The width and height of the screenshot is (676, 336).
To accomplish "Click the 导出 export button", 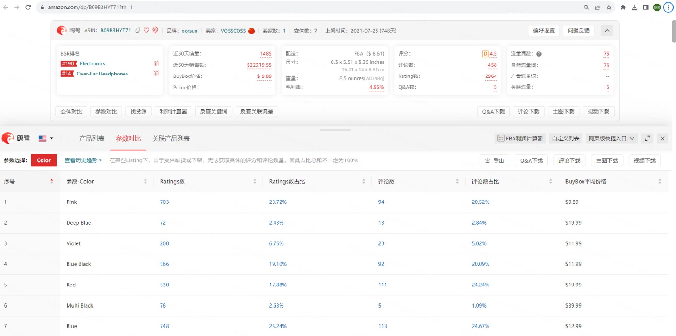I will (x=494, y=160).
